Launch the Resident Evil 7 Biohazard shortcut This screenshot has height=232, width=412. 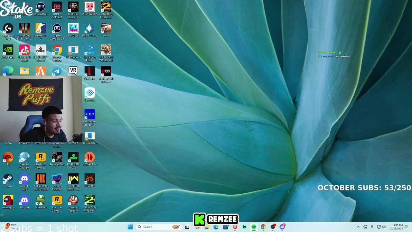[106, 53]
